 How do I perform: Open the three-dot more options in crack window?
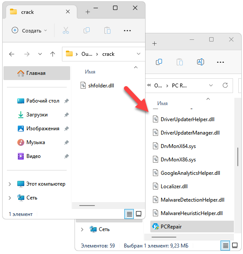point(127,30)
